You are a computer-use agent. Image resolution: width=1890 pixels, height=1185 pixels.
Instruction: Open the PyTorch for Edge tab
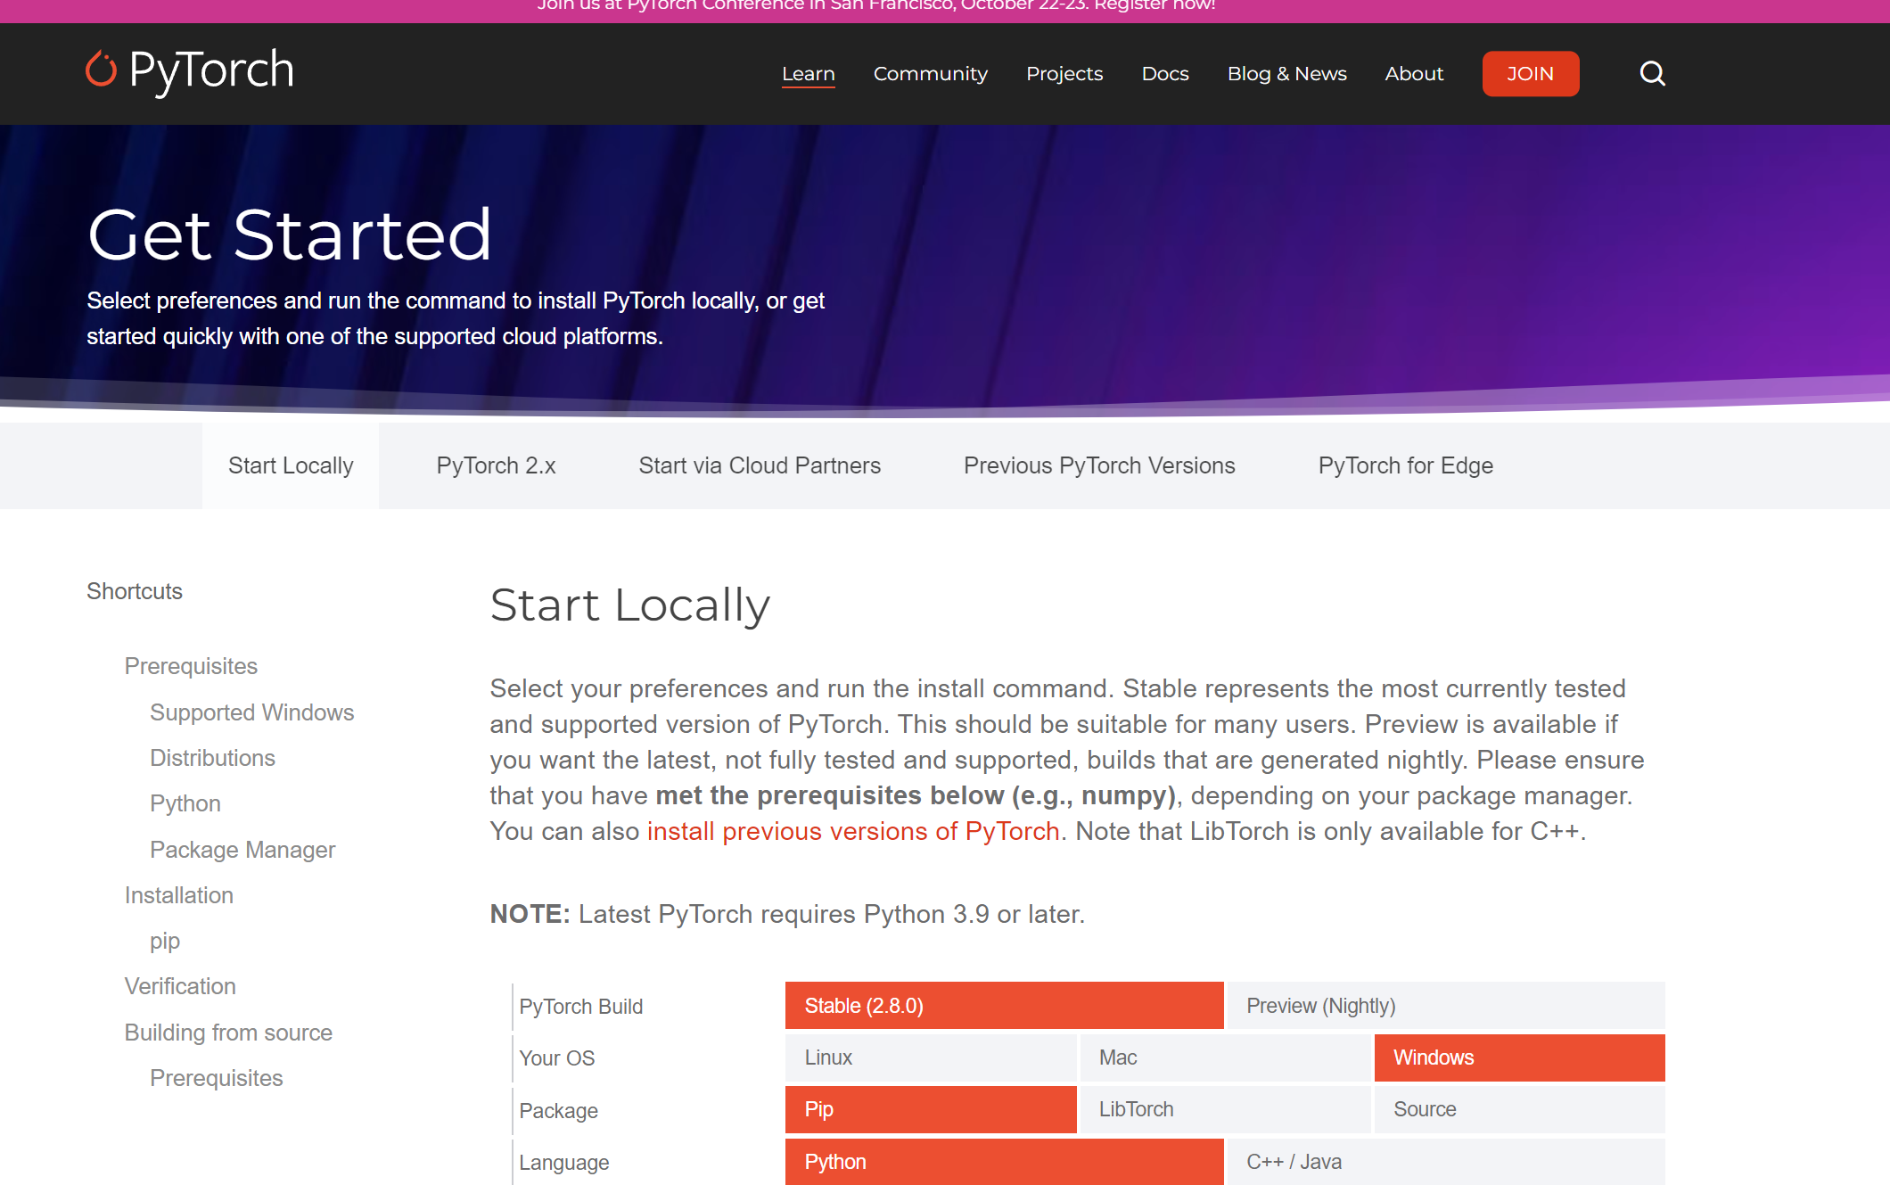1406,465
